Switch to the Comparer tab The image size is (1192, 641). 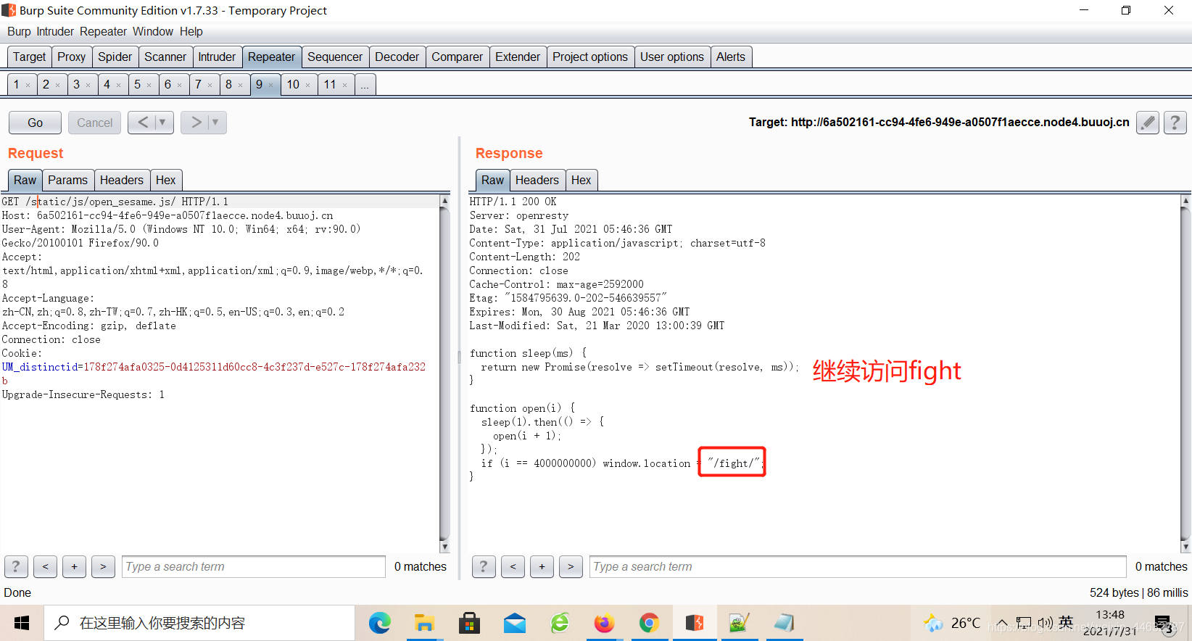coord(458,57)
